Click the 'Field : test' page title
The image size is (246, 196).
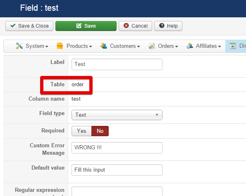pos(39,8)
